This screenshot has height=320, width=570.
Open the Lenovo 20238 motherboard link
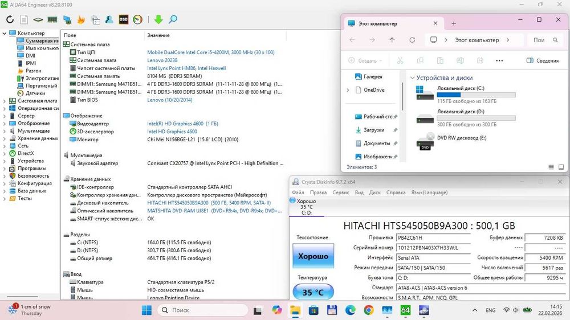click(162, 60)
